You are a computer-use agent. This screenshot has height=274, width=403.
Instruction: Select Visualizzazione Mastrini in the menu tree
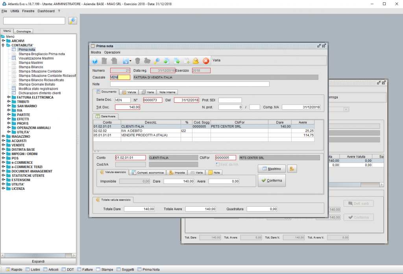pyautogui.click(x=36, y=58)
